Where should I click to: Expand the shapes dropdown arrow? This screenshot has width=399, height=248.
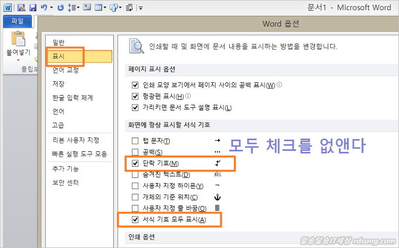[120, 8]
